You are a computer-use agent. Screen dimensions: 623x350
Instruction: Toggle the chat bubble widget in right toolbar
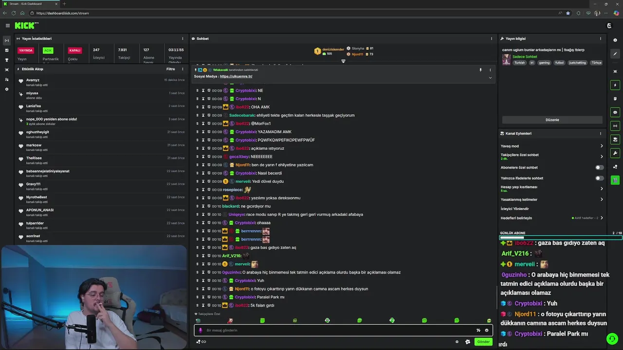coord(615,112)
